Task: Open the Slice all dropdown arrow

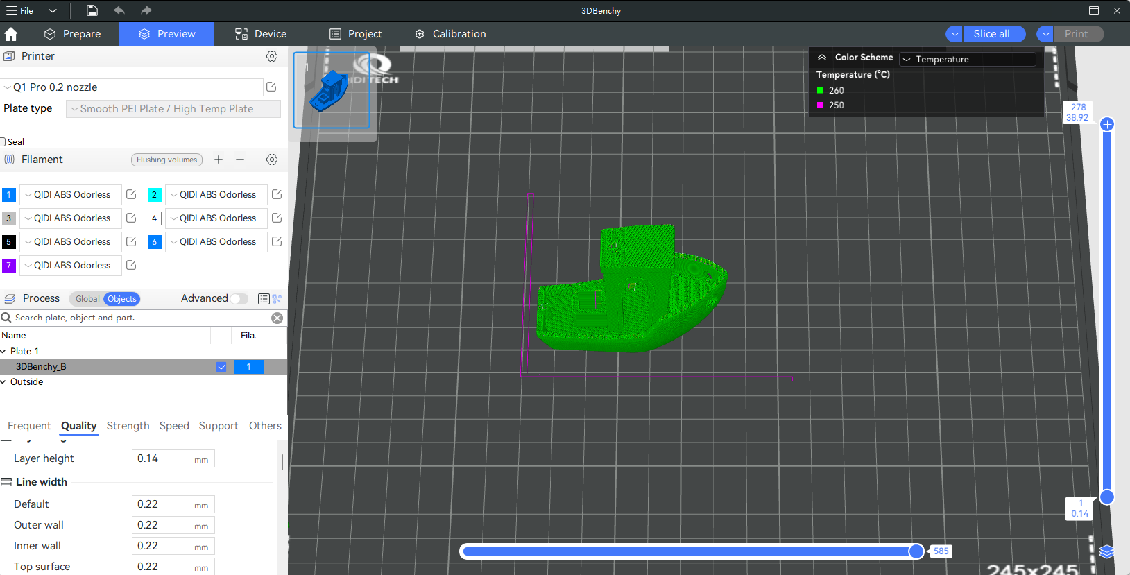Action: (x=955, y=34)
